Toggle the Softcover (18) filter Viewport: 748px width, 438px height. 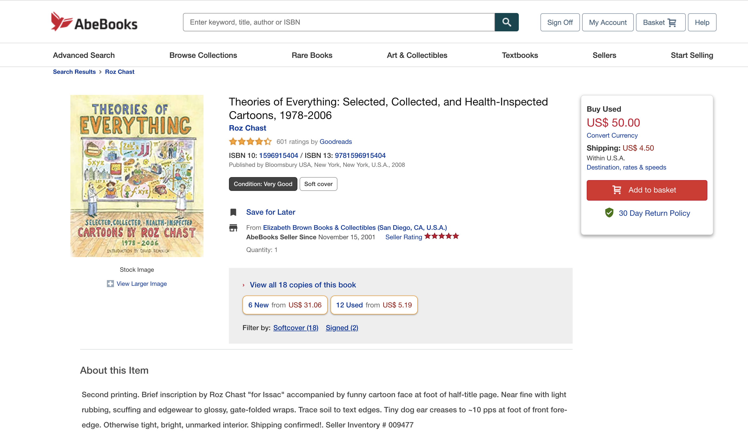pyautogui.click(x=296, y=328)
